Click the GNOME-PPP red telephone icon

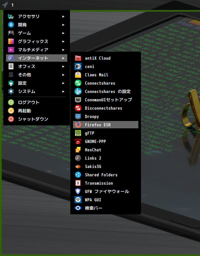78,141
